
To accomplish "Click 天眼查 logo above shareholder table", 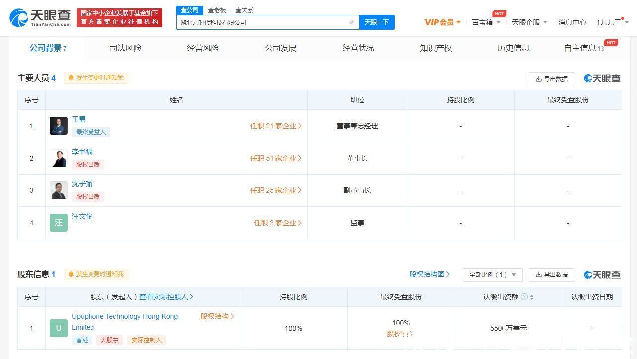I will (x=602, y=275).
